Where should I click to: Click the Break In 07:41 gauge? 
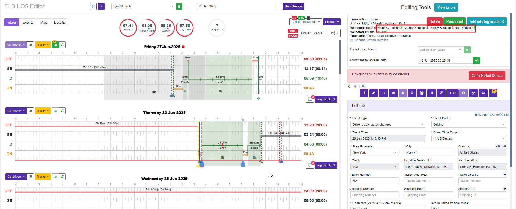pos(128,28)
